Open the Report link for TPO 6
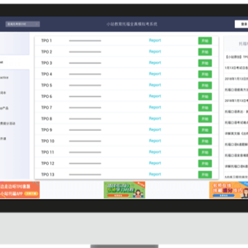The image size is (248, 248). (155, 96)
